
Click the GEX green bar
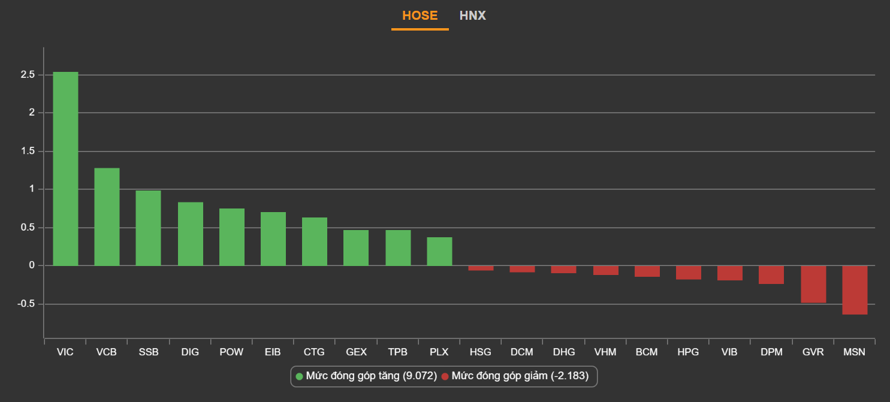tap(356, 248)
